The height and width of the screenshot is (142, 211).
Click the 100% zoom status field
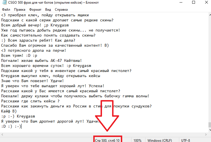tap(137, 140)
